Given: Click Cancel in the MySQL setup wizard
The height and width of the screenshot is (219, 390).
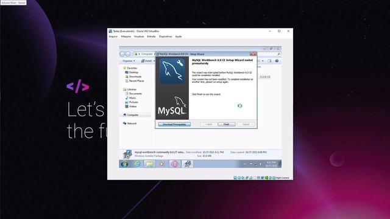Looking at the screenshot, I should click(x=246, y=124).
